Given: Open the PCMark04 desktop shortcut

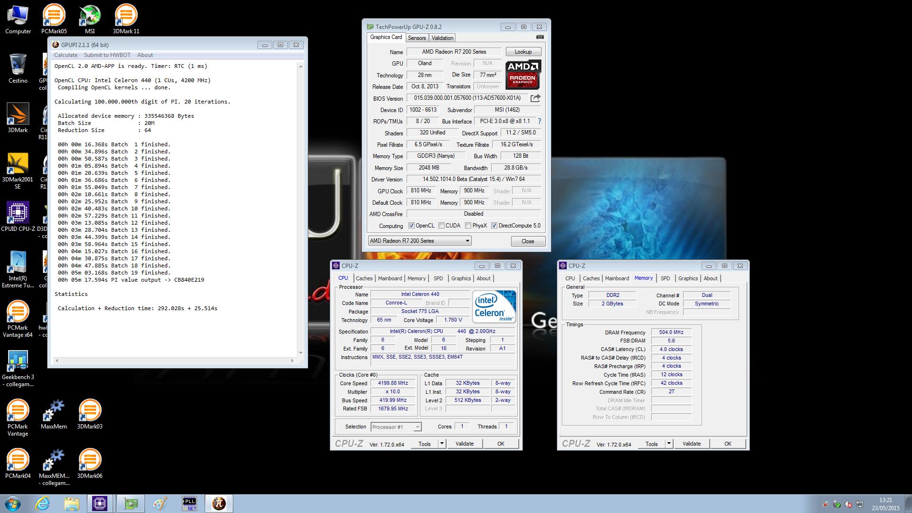Looking at the screenshot, I should coord(18,464).
